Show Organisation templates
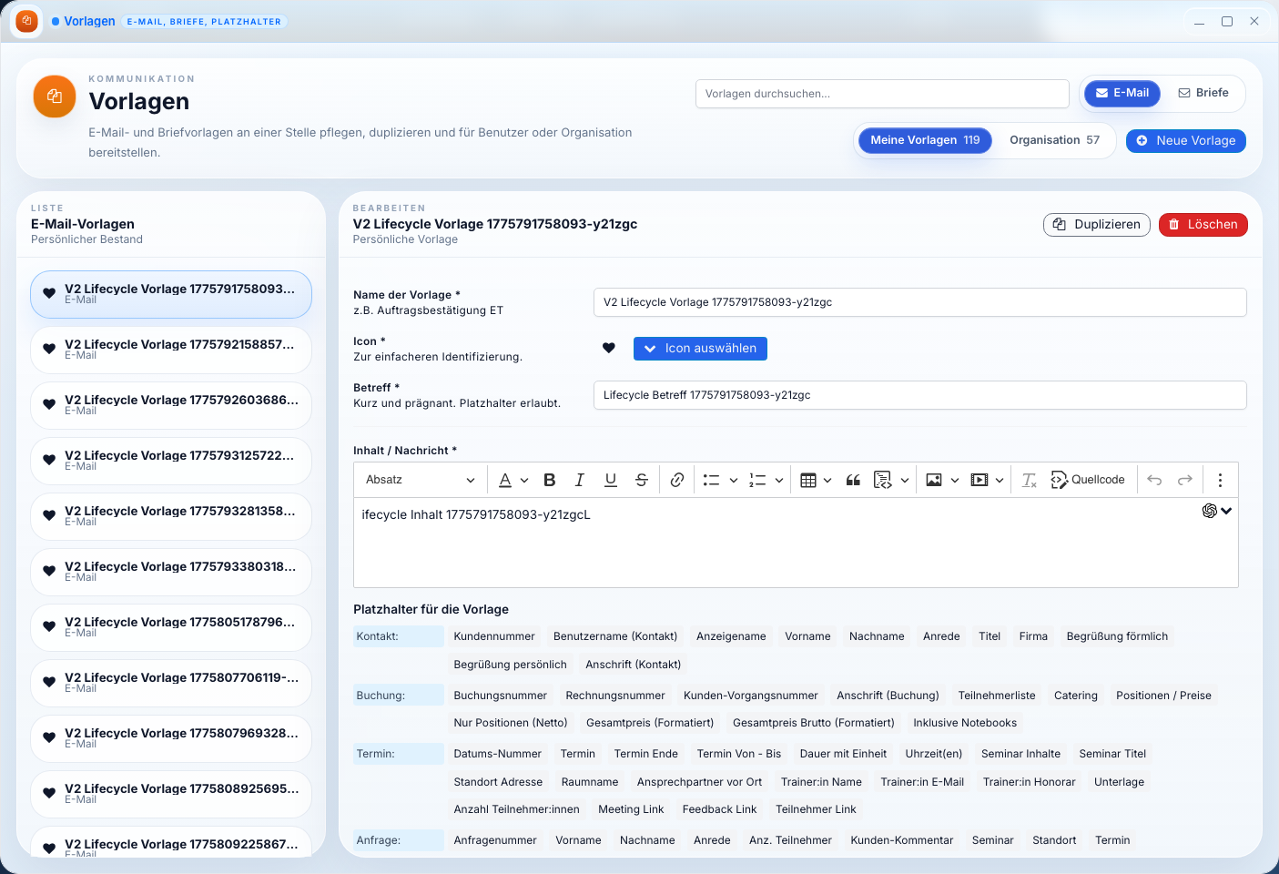The image size is (1279, 874). (1054, 140)
